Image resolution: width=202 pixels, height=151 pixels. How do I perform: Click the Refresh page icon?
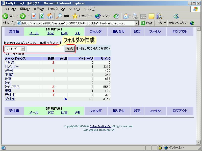pos(42,16)
